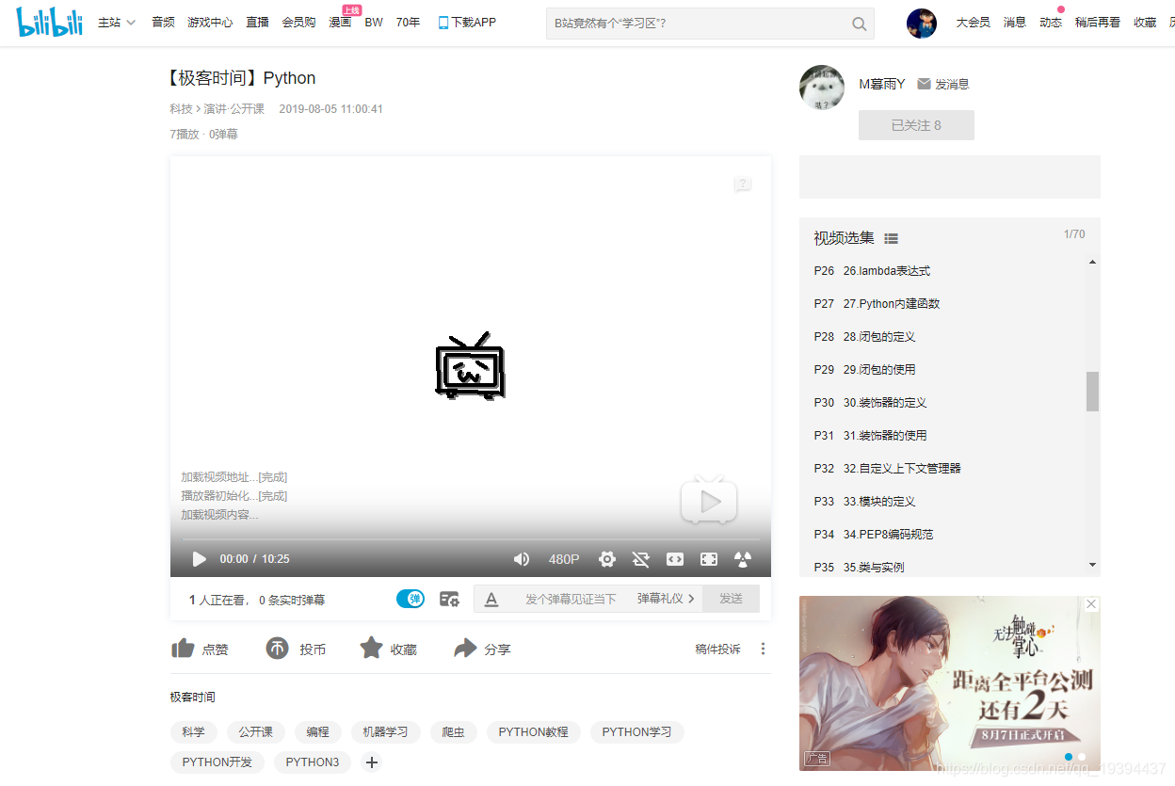This screenshot has width=1175, height=786.
Task: Open 消息 in header
Action: point(1015,23)
